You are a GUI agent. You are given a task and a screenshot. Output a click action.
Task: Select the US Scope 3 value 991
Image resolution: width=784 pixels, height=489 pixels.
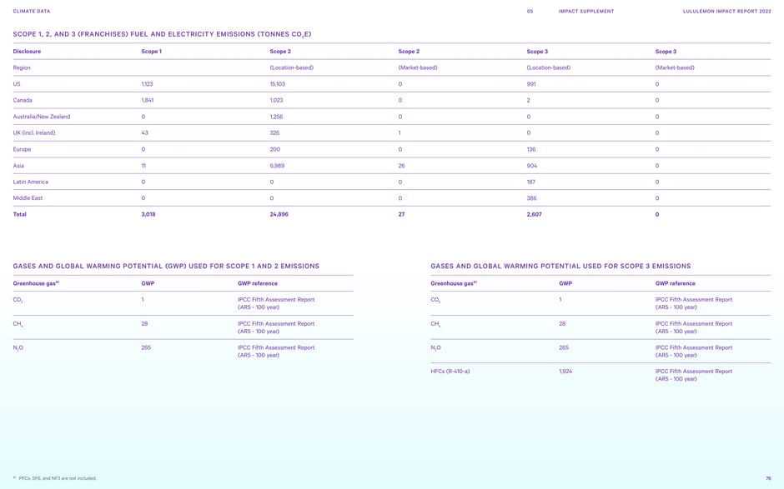(x=531, y=84)
